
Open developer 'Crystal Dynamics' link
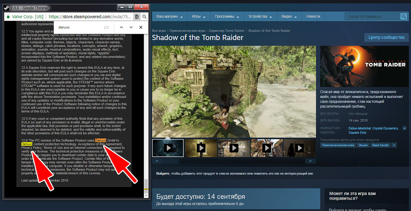(385, 128)
